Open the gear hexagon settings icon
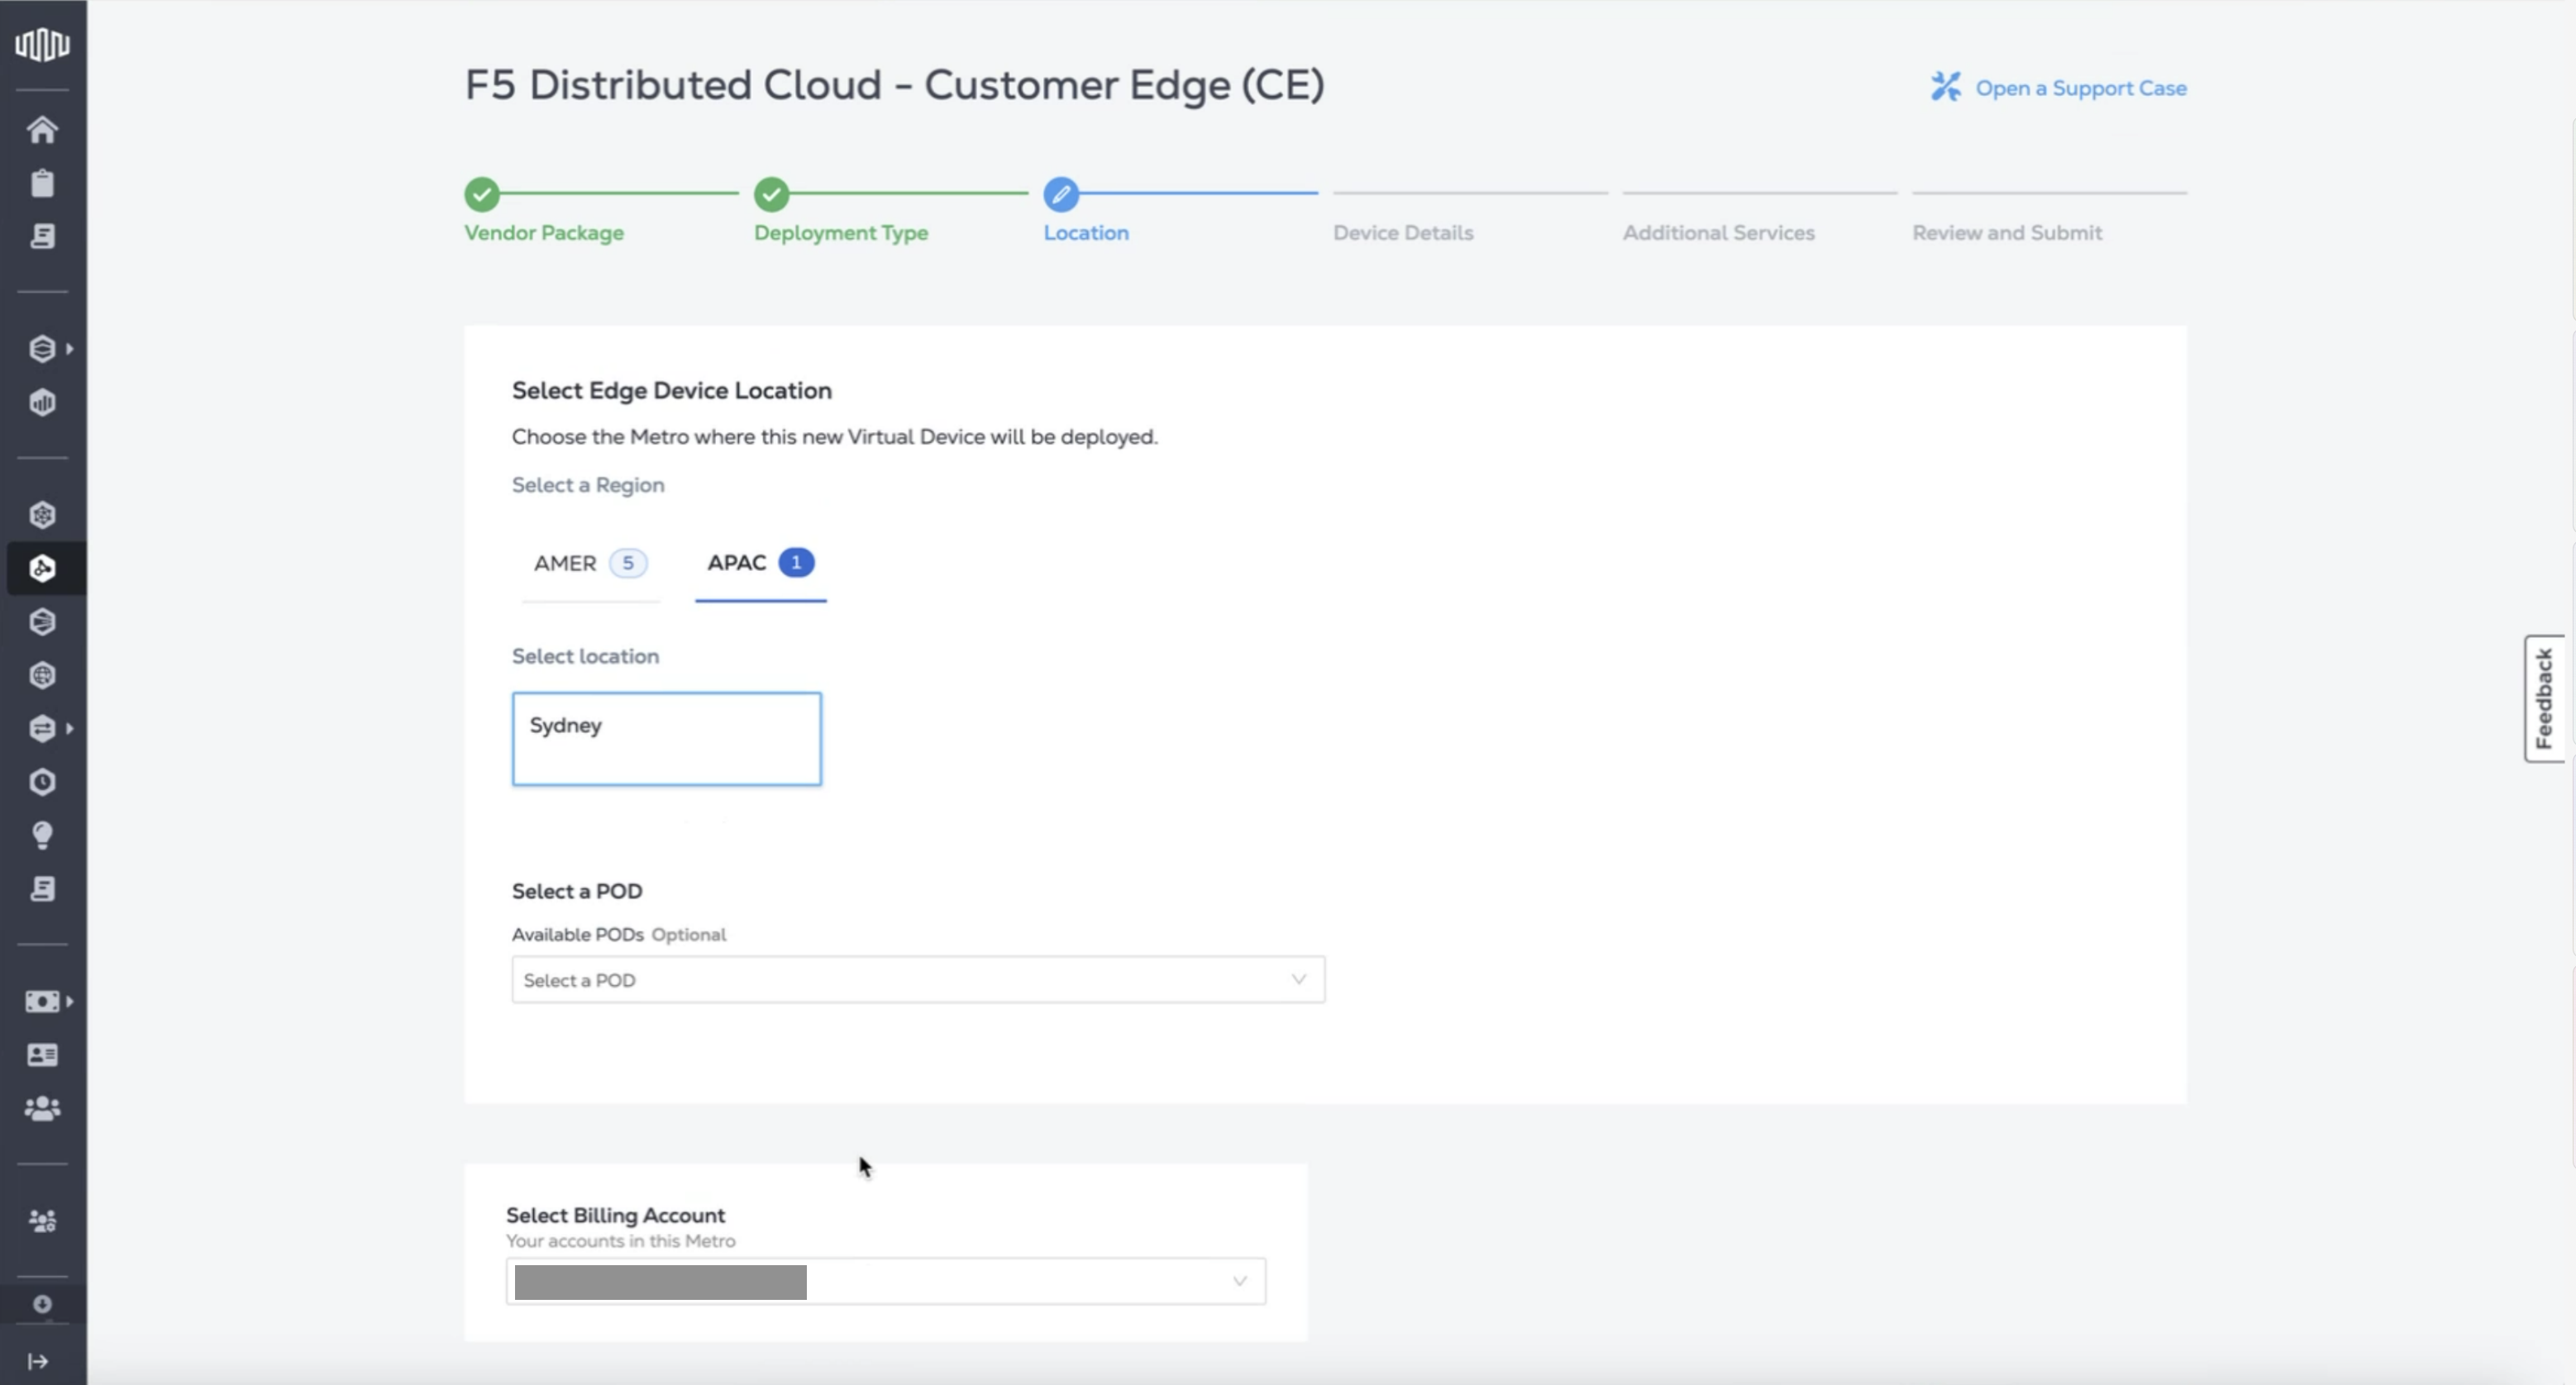Image resolution: width=2576 pixels, height=1385 pixels. pos(42,514)
